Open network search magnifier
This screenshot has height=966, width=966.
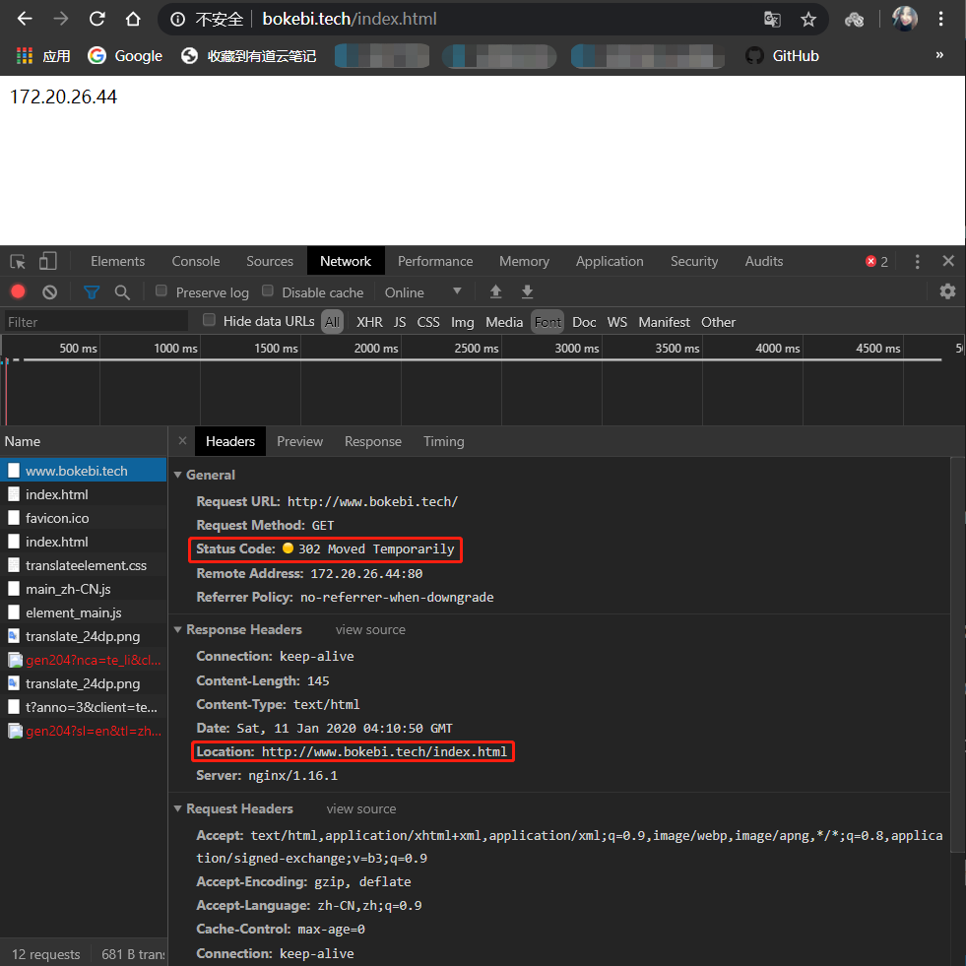click(122, 292)
